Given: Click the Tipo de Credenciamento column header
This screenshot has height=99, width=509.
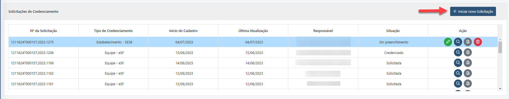Looking at the screenshot, I should pos(113,31).
